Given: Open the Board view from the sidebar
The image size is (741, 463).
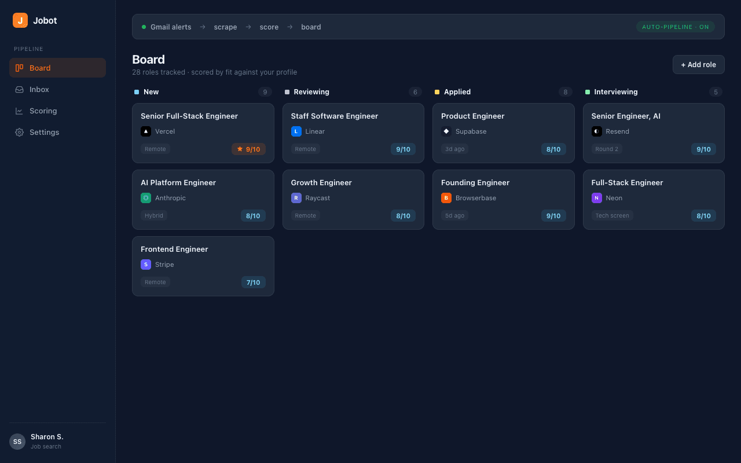Looking at the screenshot, I should pos(57,68).
